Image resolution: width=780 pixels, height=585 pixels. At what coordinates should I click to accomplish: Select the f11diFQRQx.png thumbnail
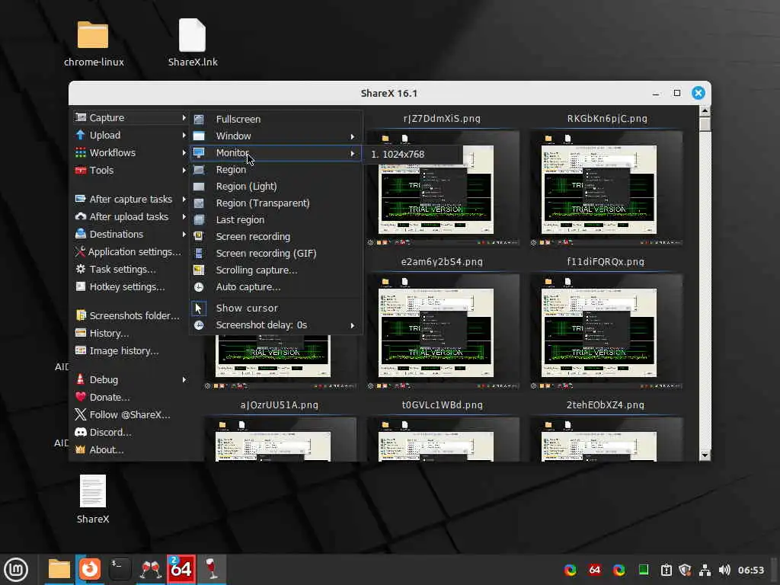(606, 332)
